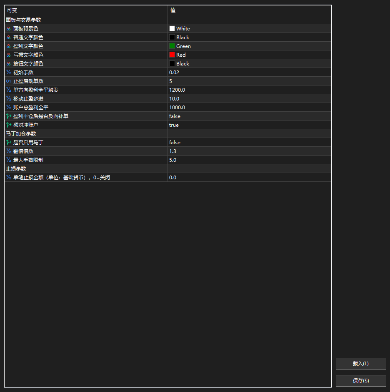The width and height of the screenshot is (390, 392).
Task: Click the 保存(S) save button
Action: click(361, 380)
